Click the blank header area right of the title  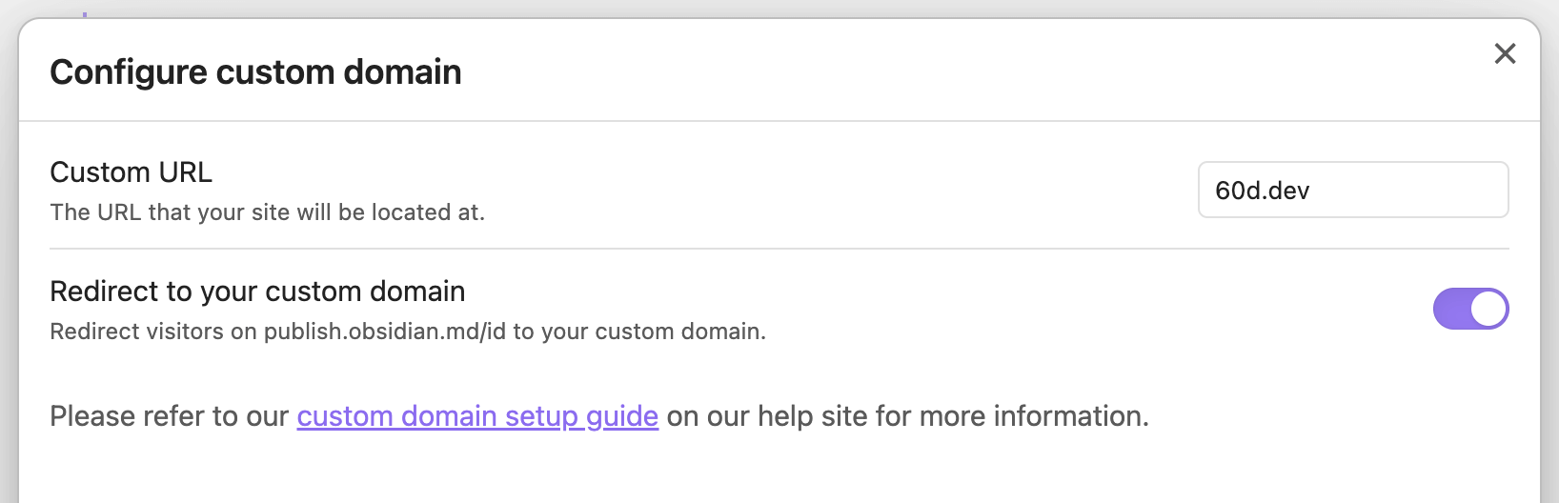coord(953,72)
